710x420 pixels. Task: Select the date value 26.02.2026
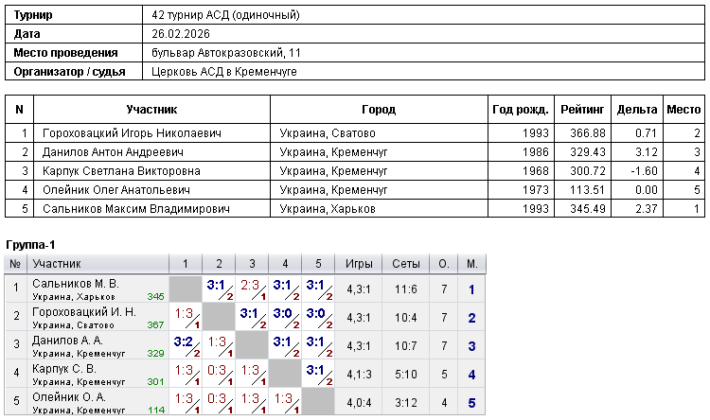(181, 34)
